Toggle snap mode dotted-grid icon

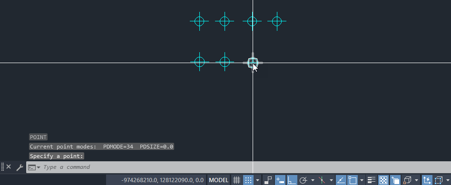(x=248, y=180)
